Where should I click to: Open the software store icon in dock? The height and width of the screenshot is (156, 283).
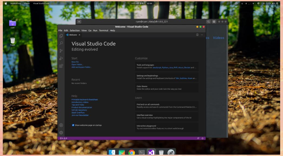point(122,152)
